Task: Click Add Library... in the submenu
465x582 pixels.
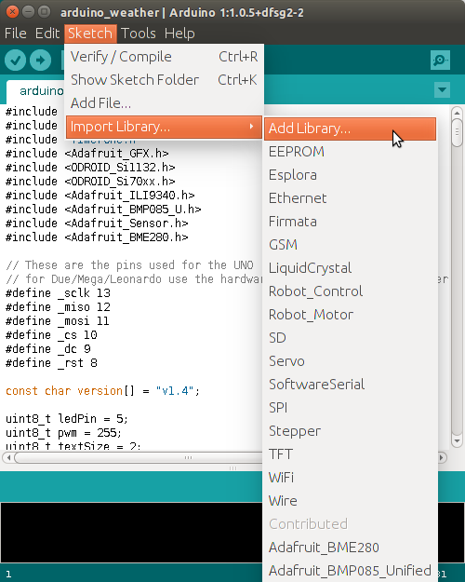Action: point(350,129)
